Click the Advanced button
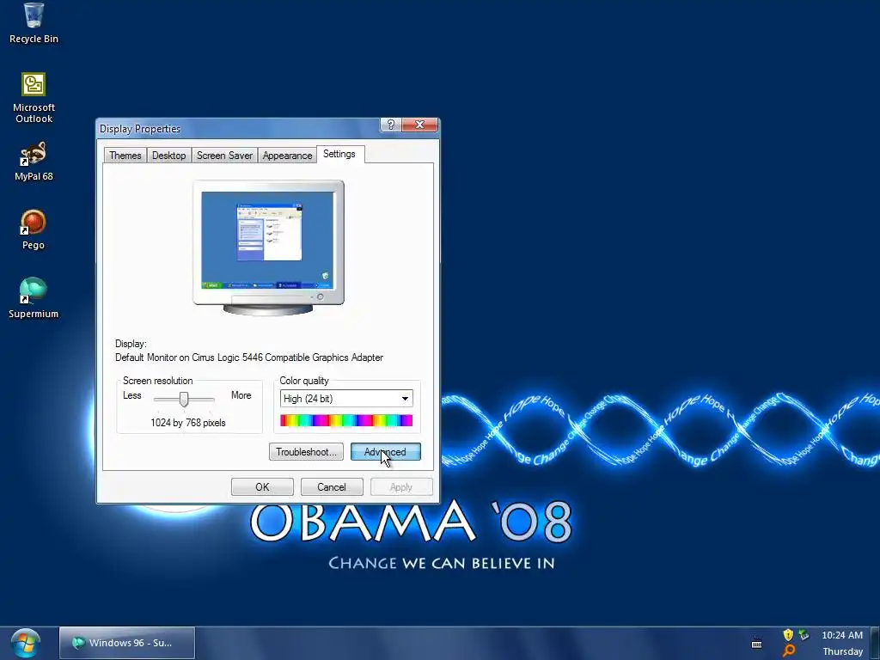 tap(386, 452)
